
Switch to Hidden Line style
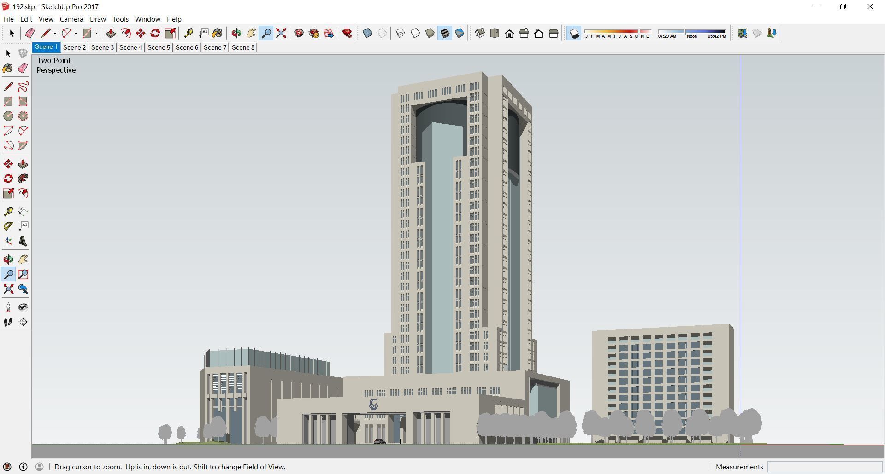(x=415, y=33)
